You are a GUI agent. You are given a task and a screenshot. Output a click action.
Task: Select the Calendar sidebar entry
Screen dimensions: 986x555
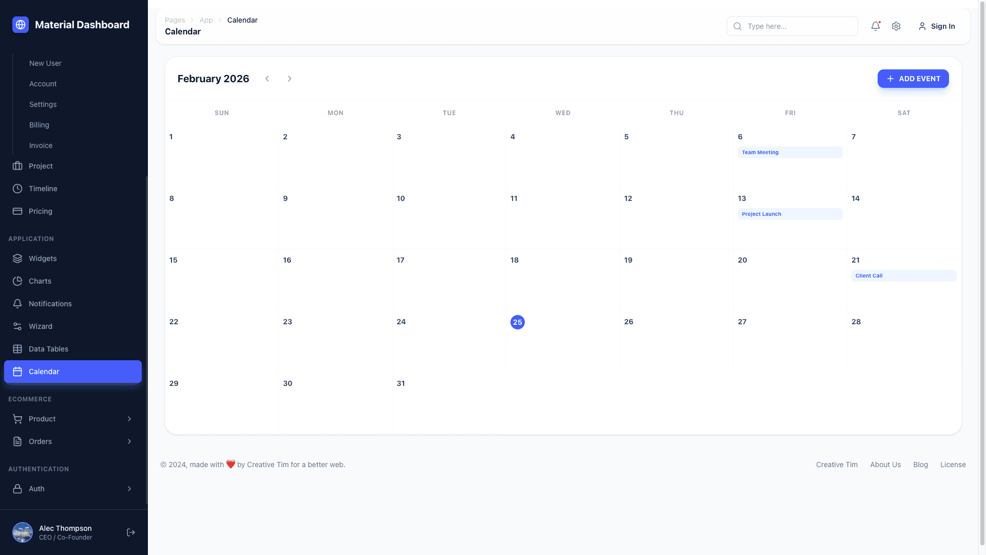coord(72,372)
